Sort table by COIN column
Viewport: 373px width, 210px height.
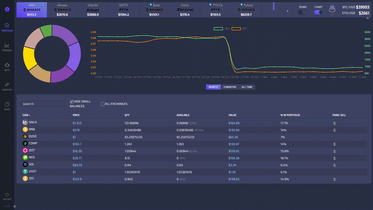[x=26, y=115]
